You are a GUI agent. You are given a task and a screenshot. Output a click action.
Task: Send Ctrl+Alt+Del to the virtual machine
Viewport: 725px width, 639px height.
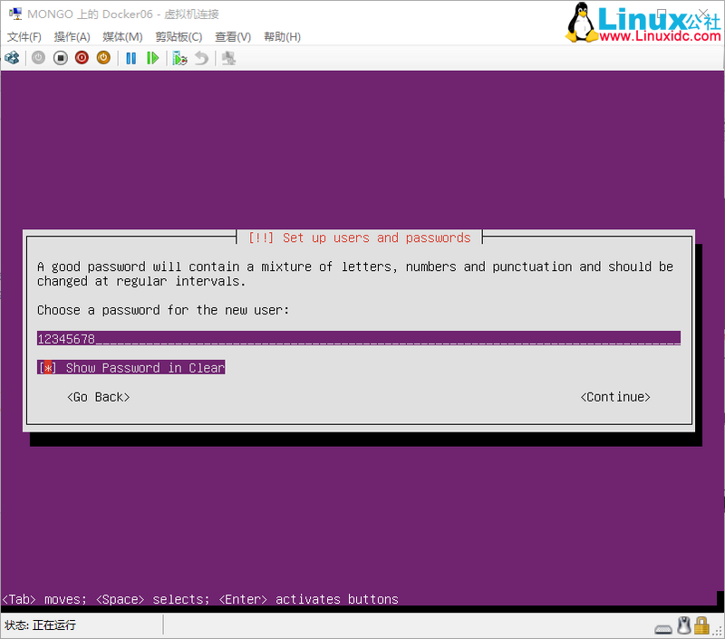13,58
